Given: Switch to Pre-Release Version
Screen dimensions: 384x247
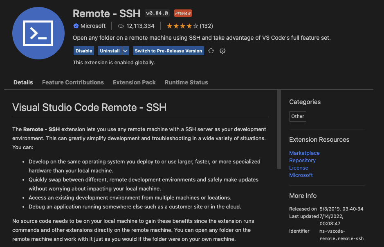Looking at the screenshot, I should pyautogui.click(x=168, y=51).
